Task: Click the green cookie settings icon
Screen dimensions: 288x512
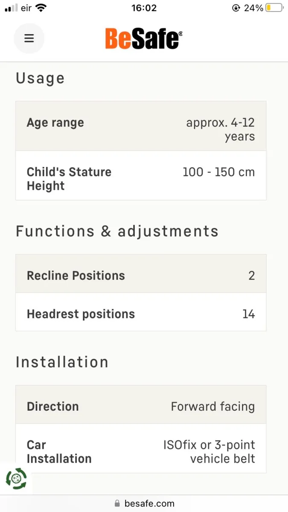Action: point(16,479)
